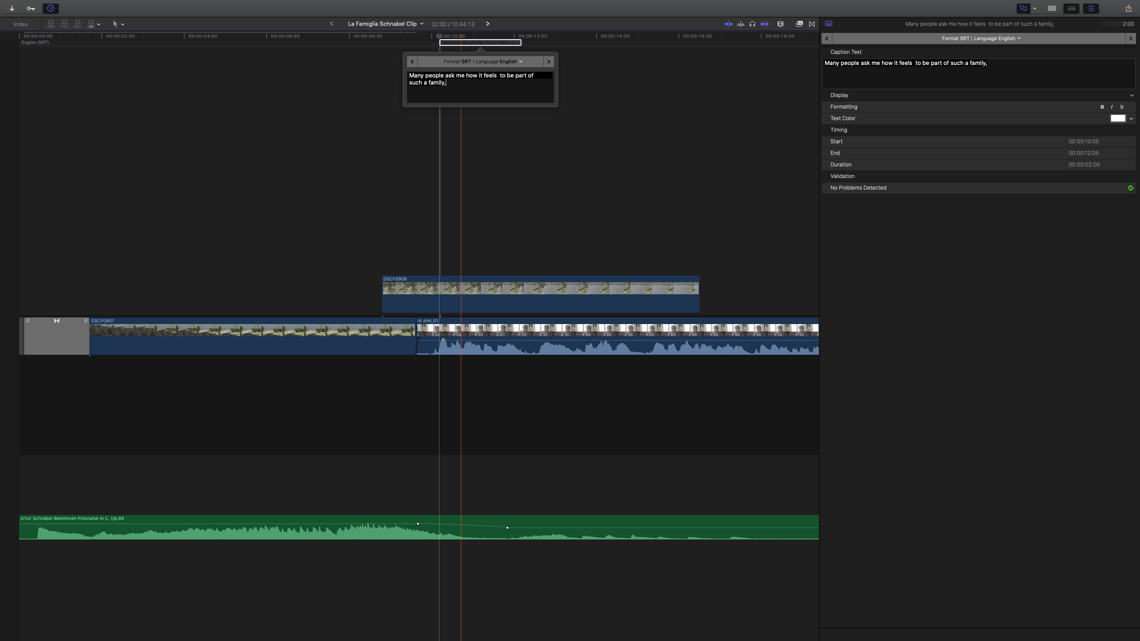Screen dimensions: 1140x641
Task: Click the No Problems Detected green checkmark
Action: 1130,188
